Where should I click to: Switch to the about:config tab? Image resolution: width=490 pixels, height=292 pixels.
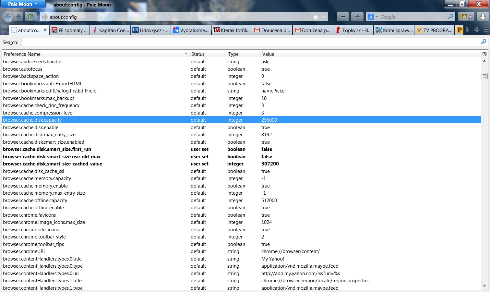29,30
